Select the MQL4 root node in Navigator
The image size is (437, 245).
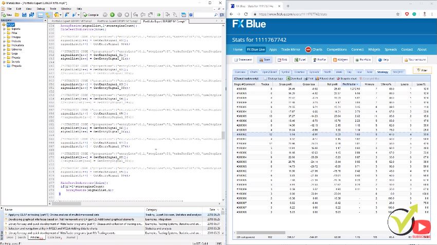11,25
